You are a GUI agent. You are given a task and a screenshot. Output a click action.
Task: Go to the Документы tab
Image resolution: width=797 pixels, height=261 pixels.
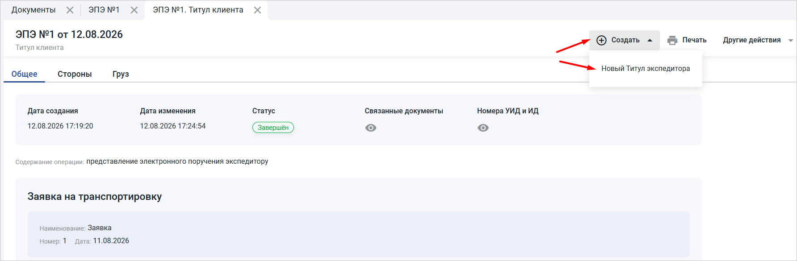point(34,10)
